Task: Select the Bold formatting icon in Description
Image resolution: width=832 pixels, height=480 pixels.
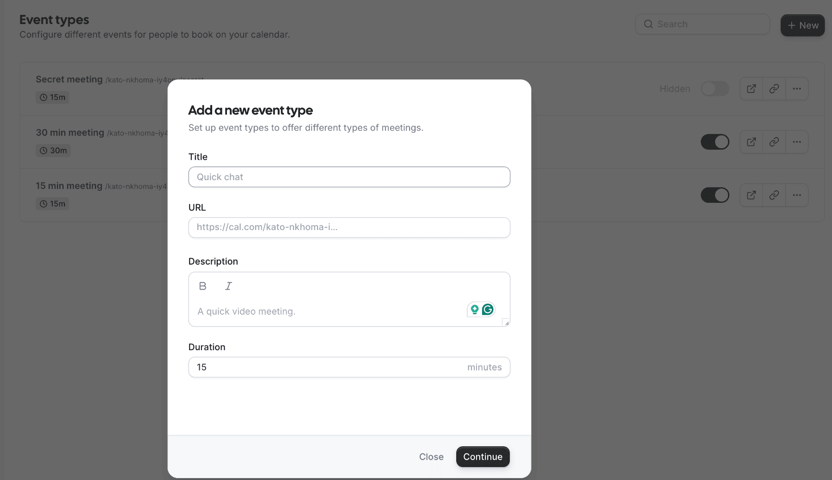Action: pos(202,286)
